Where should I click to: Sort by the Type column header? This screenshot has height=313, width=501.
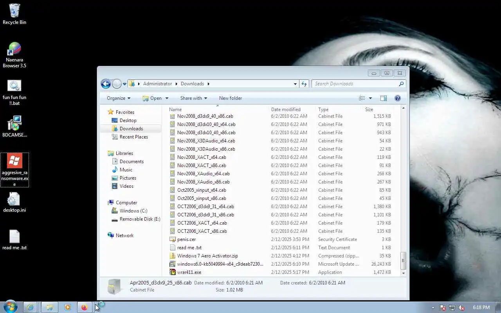click(339, 110)
